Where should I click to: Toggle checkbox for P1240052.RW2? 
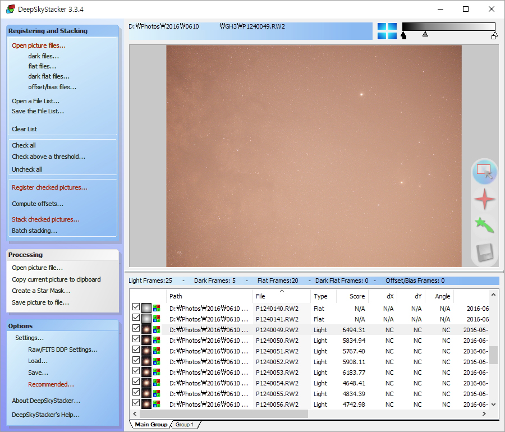click(x=136, y=360)
